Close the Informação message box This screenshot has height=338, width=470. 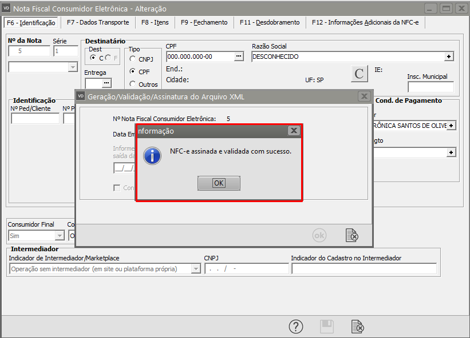point(294,131)
